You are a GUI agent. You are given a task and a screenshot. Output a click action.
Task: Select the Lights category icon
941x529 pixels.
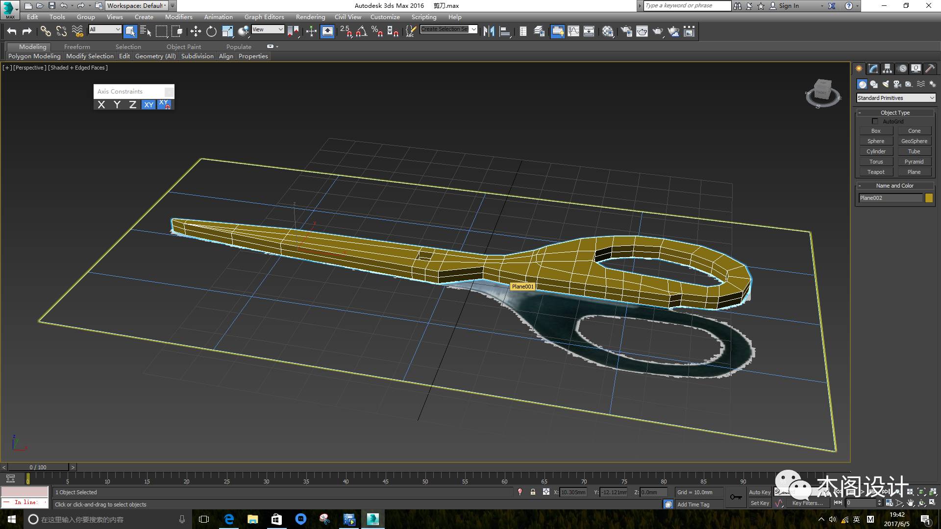pos(885,84)
